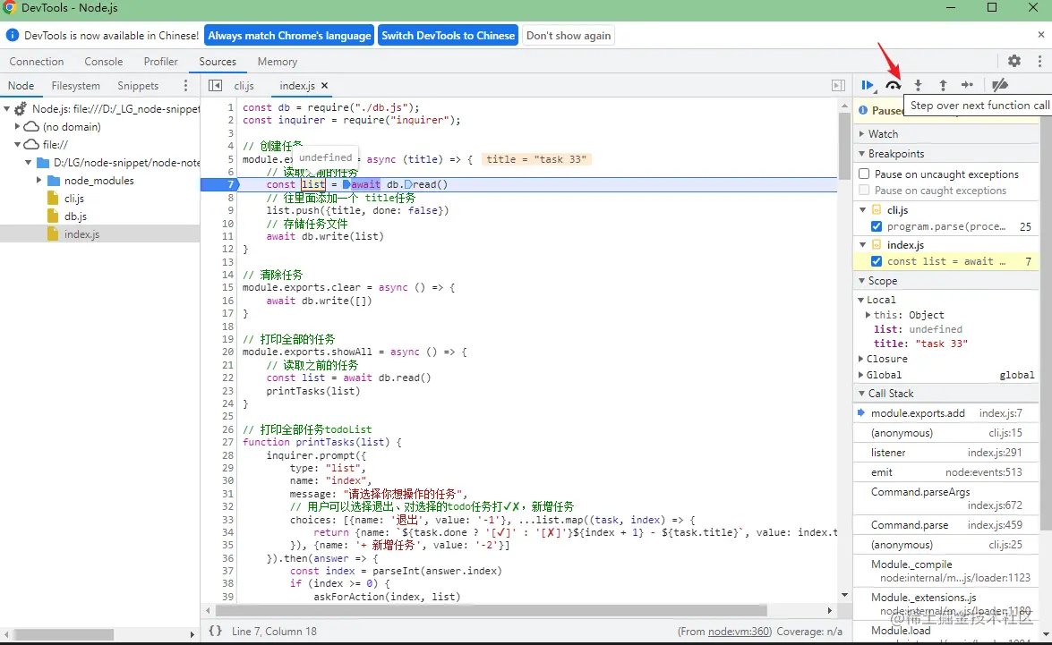Click Don't show again button
This screenshot has height=645, width=1052.
[569, 36]
